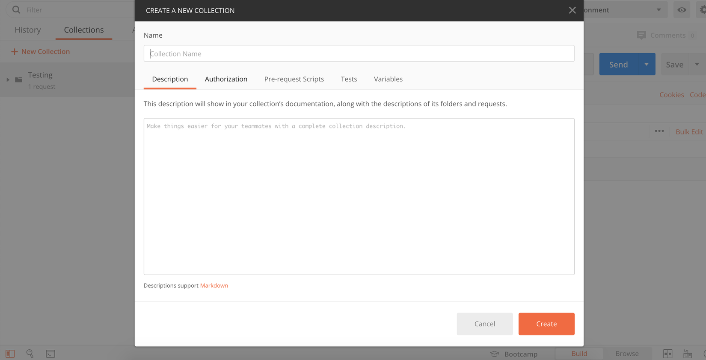The width and height of the screenshot is (706, 360).
Task: Open the environment selector dropdown
Action: pos(659,10)
